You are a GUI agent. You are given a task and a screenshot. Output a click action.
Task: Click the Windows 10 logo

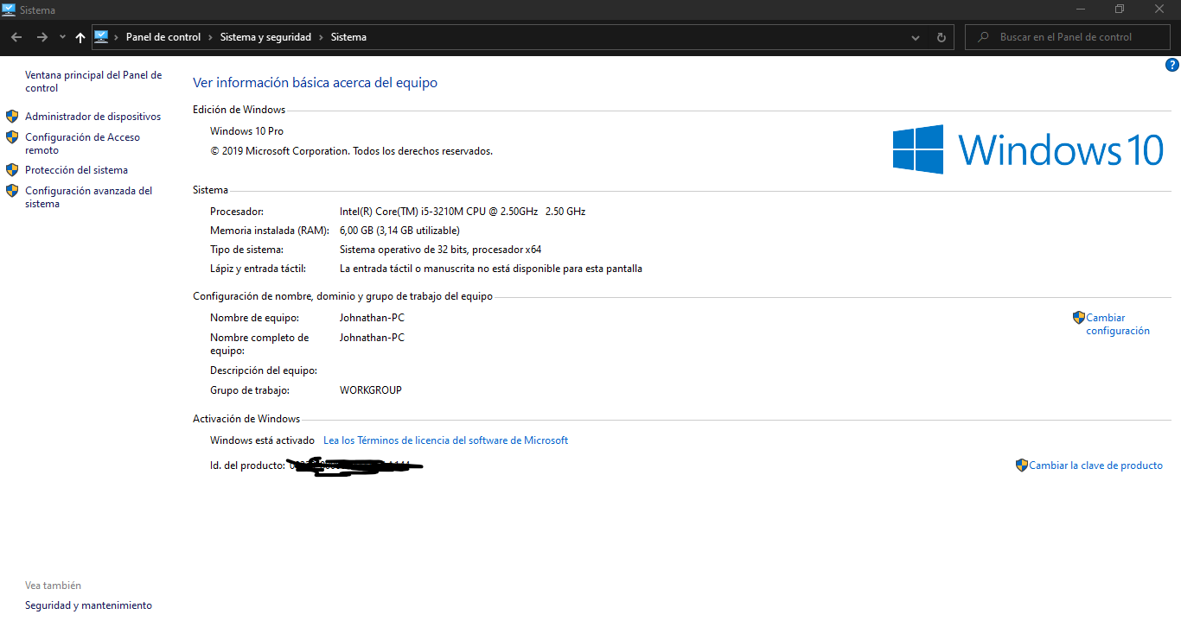(1029, 149)
